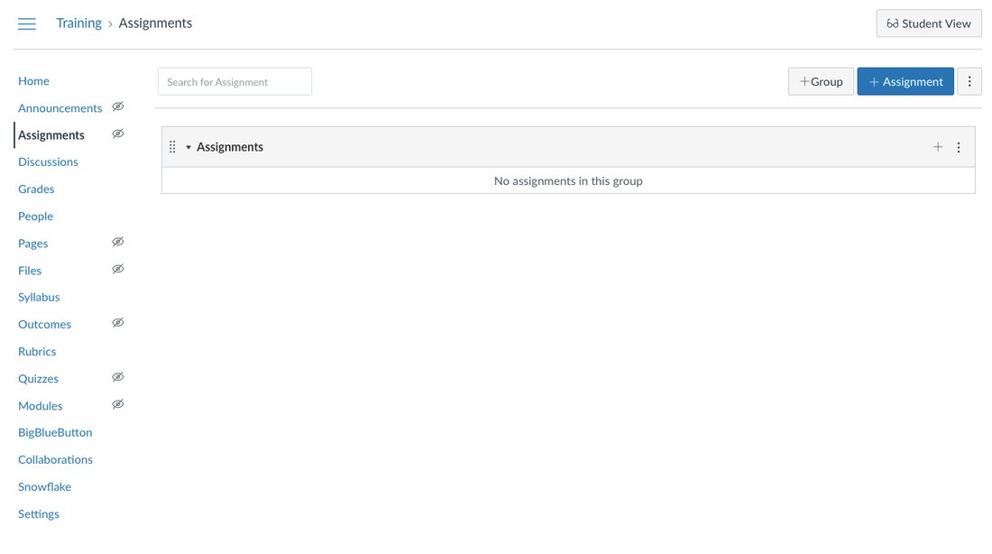
Task: Open the BigBlueButton link in the sidebar
Action: pyautogui.click(x=55, y=432)
